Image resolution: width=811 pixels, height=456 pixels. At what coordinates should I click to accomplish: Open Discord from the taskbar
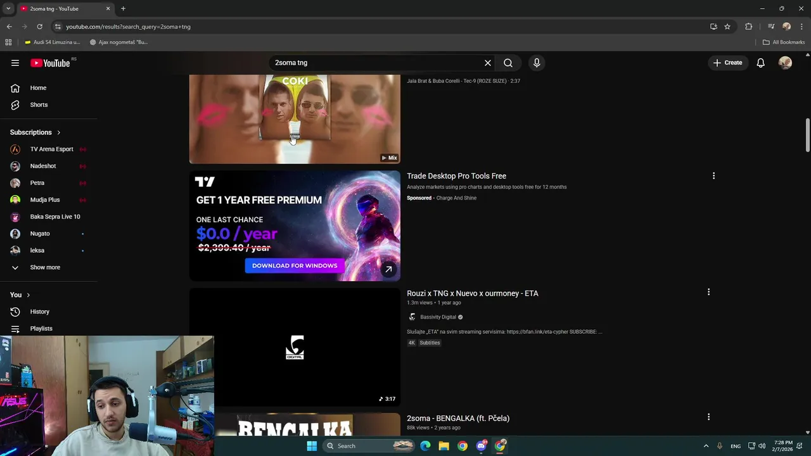click(x=482, y=446)
